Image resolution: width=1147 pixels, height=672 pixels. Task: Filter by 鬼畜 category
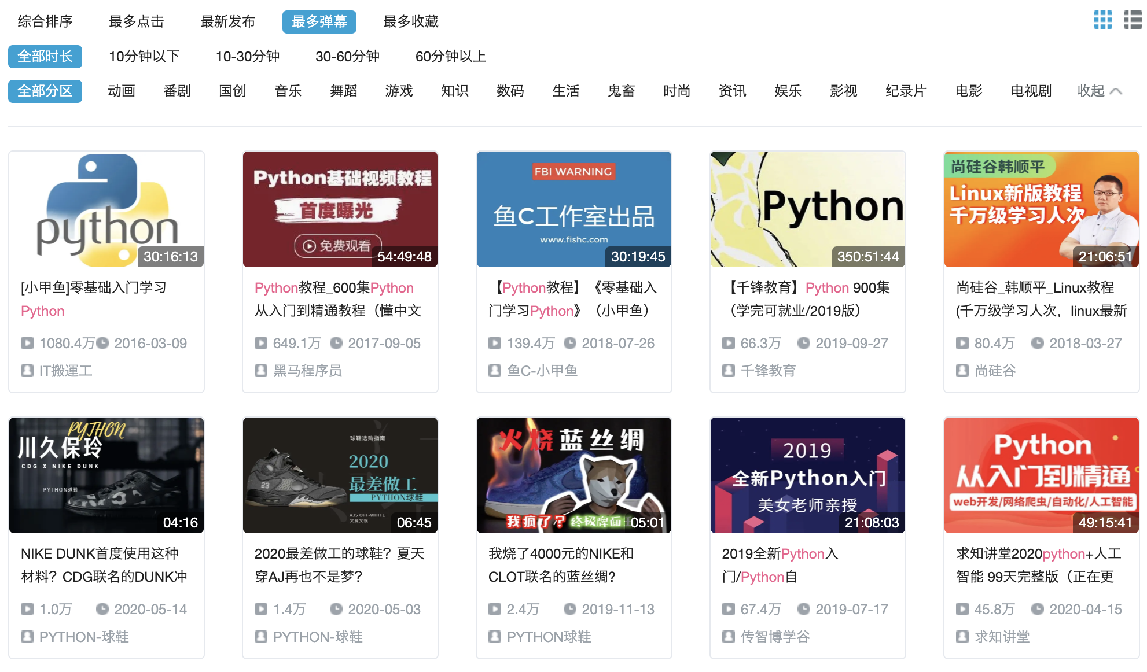(622, 91)
